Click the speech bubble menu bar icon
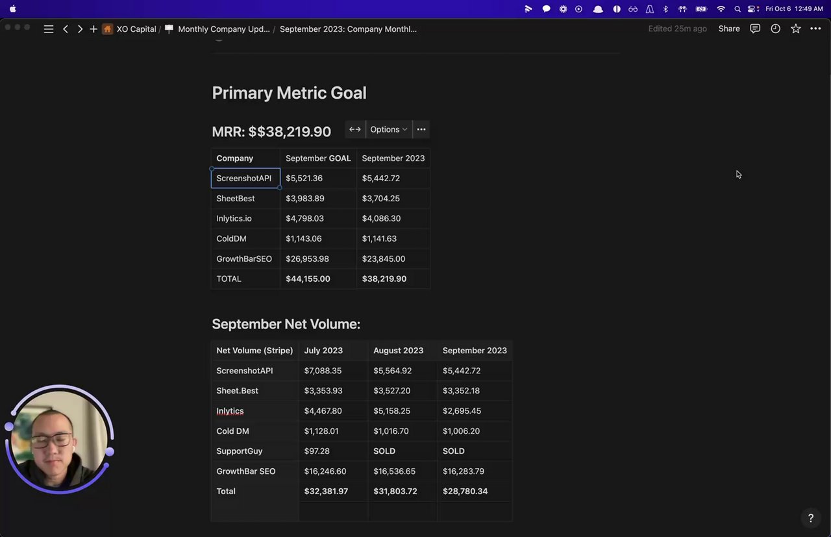 [547, 9]
